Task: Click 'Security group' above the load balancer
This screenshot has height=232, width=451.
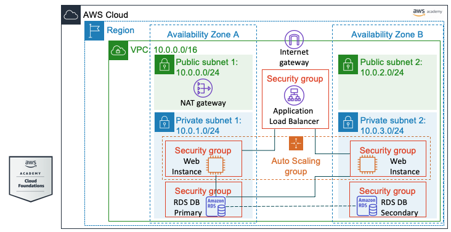Action: pos(295,79)
